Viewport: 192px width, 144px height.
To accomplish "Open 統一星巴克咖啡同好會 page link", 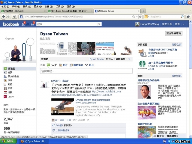I will [160, 63].
